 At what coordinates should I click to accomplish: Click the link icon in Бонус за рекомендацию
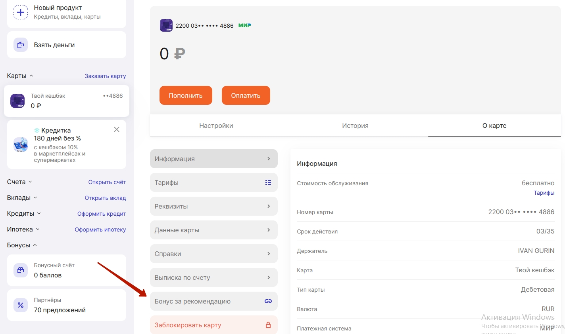268,301
